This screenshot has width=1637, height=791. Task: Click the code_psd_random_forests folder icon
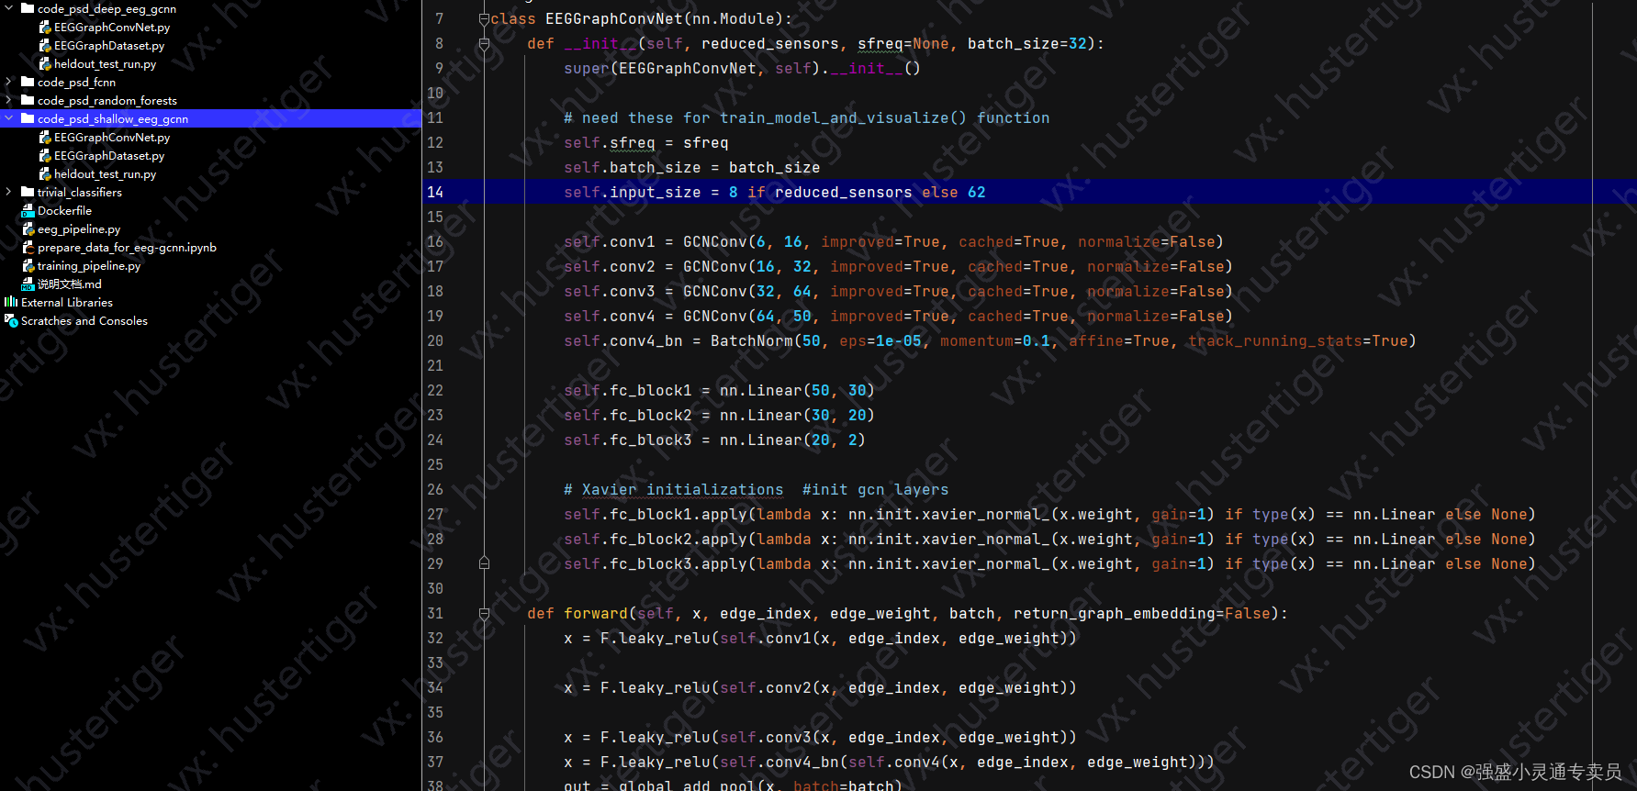point(28,100)
